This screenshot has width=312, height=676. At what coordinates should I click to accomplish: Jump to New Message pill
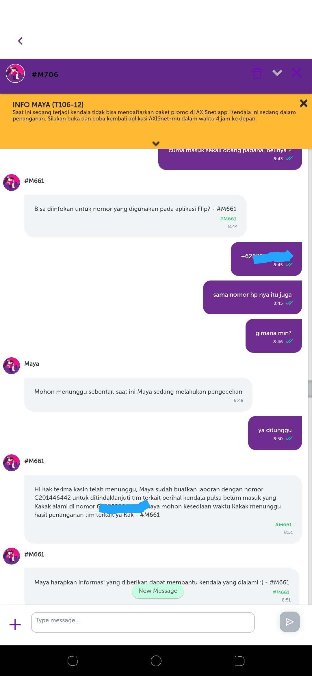tap(158, 591)
